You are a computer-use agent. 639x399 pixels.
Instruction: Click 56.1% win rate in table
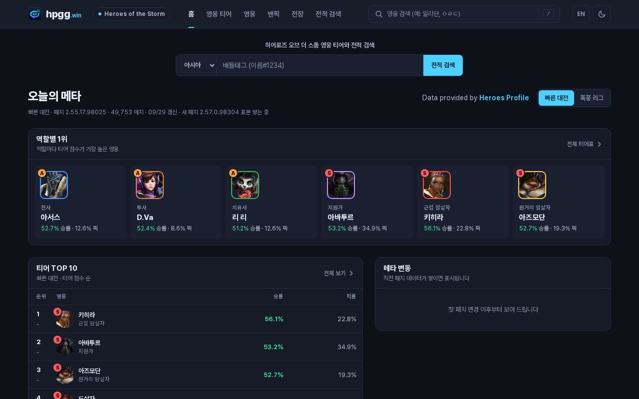tap(274, 319)
